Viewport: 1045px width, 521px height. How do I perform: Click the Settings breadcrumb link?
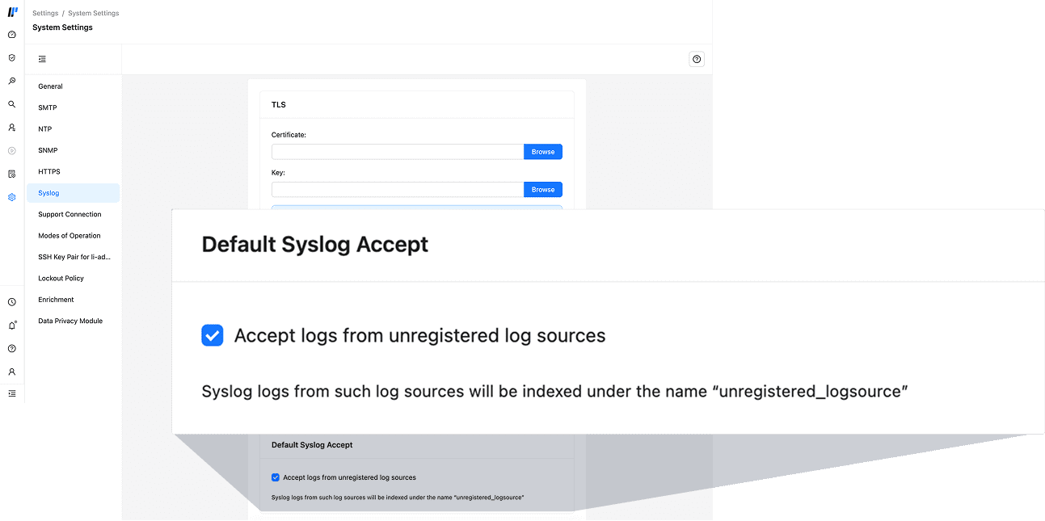click(x=45, y=14)
